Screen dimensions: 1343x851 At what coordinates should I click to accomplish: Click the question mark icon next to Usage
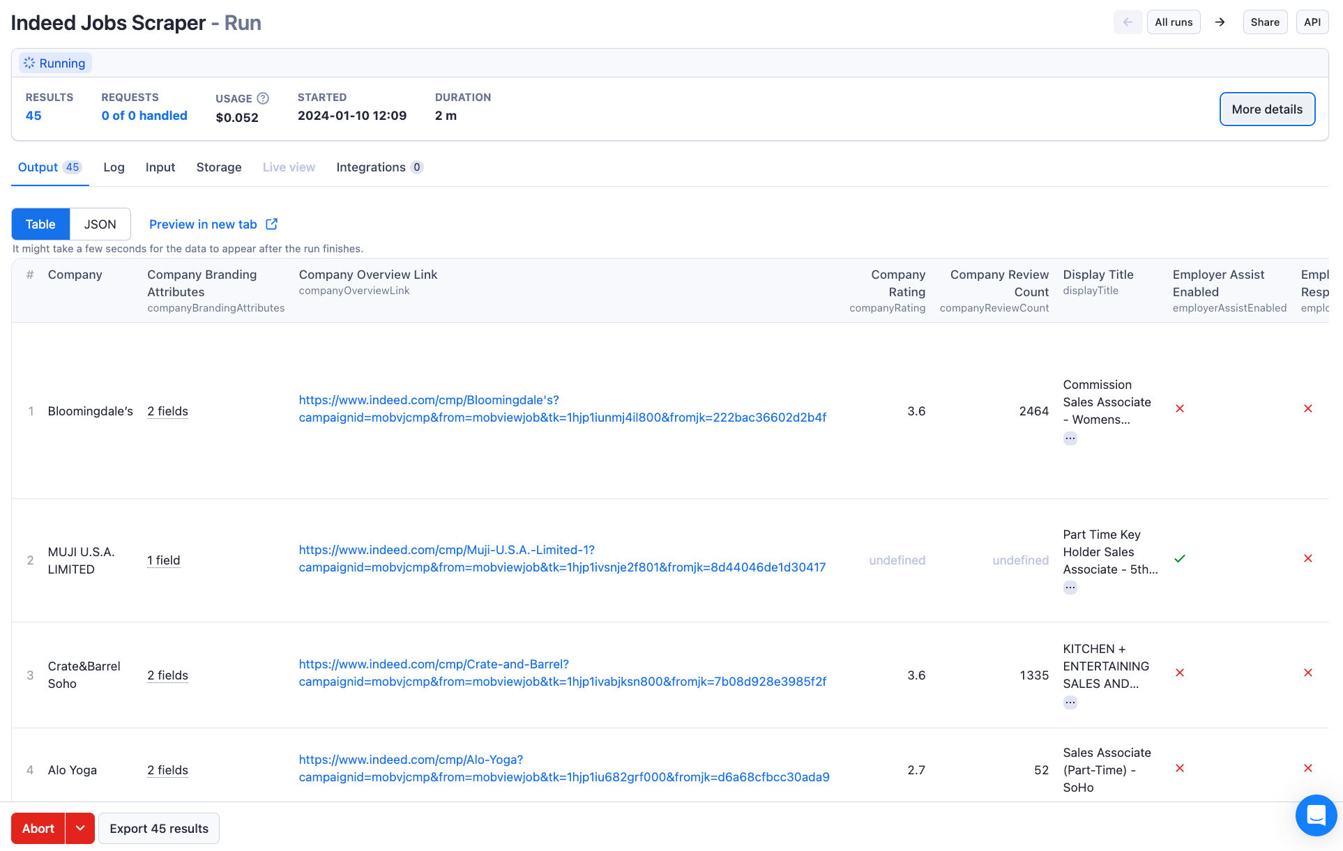click(x=262, y=98)
